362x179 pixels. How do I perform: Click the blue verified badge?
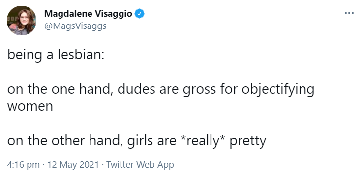pyautogui.click(x=140, y=14)
